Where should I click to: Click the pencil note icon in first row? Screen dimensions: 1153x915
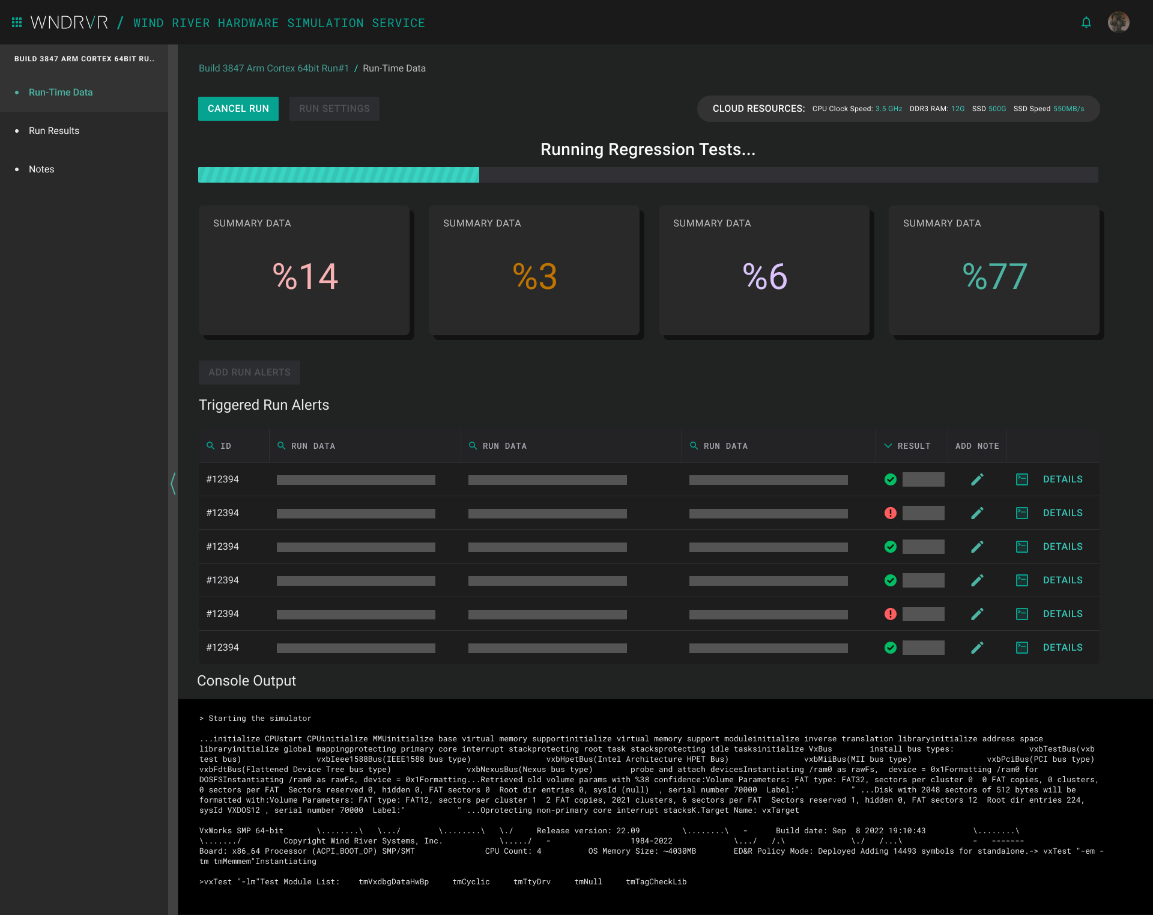pyautogui.click(x=977, y=479)
